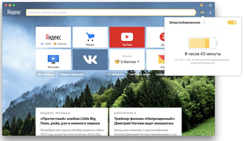The height and width of the screenshot is (141, 244).
Task: Open the ТВ онлайн tile
Action: [x=53, y=60]
